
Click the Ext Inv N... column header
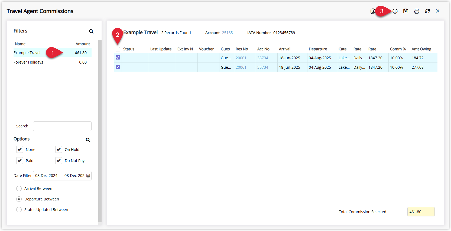pyautogui.click(x=186, y=49)
